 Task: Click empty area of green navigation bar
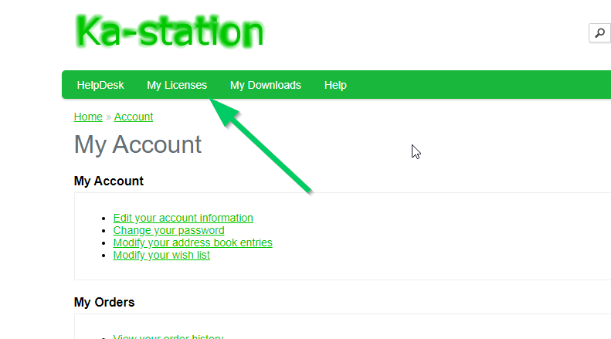479,85
